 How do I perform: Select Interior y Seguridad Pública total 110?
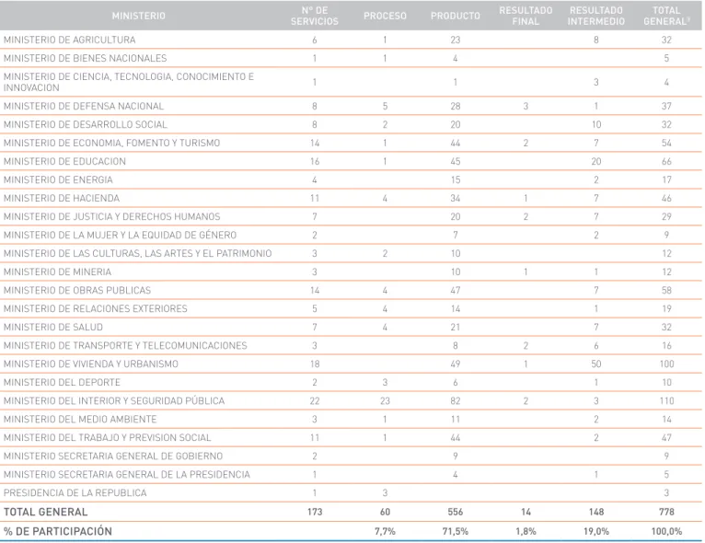[x=666, y=401]
